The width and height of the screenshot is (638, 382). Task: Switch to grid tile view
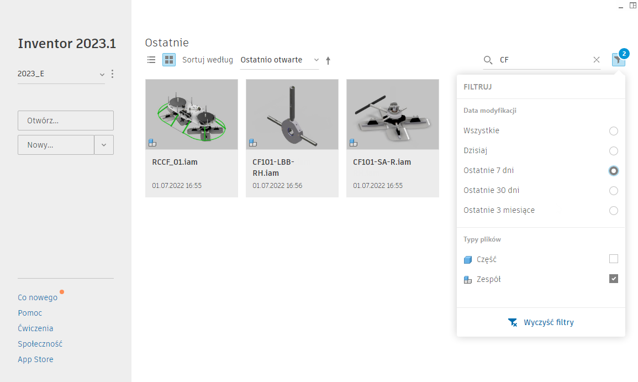[169, 60]
